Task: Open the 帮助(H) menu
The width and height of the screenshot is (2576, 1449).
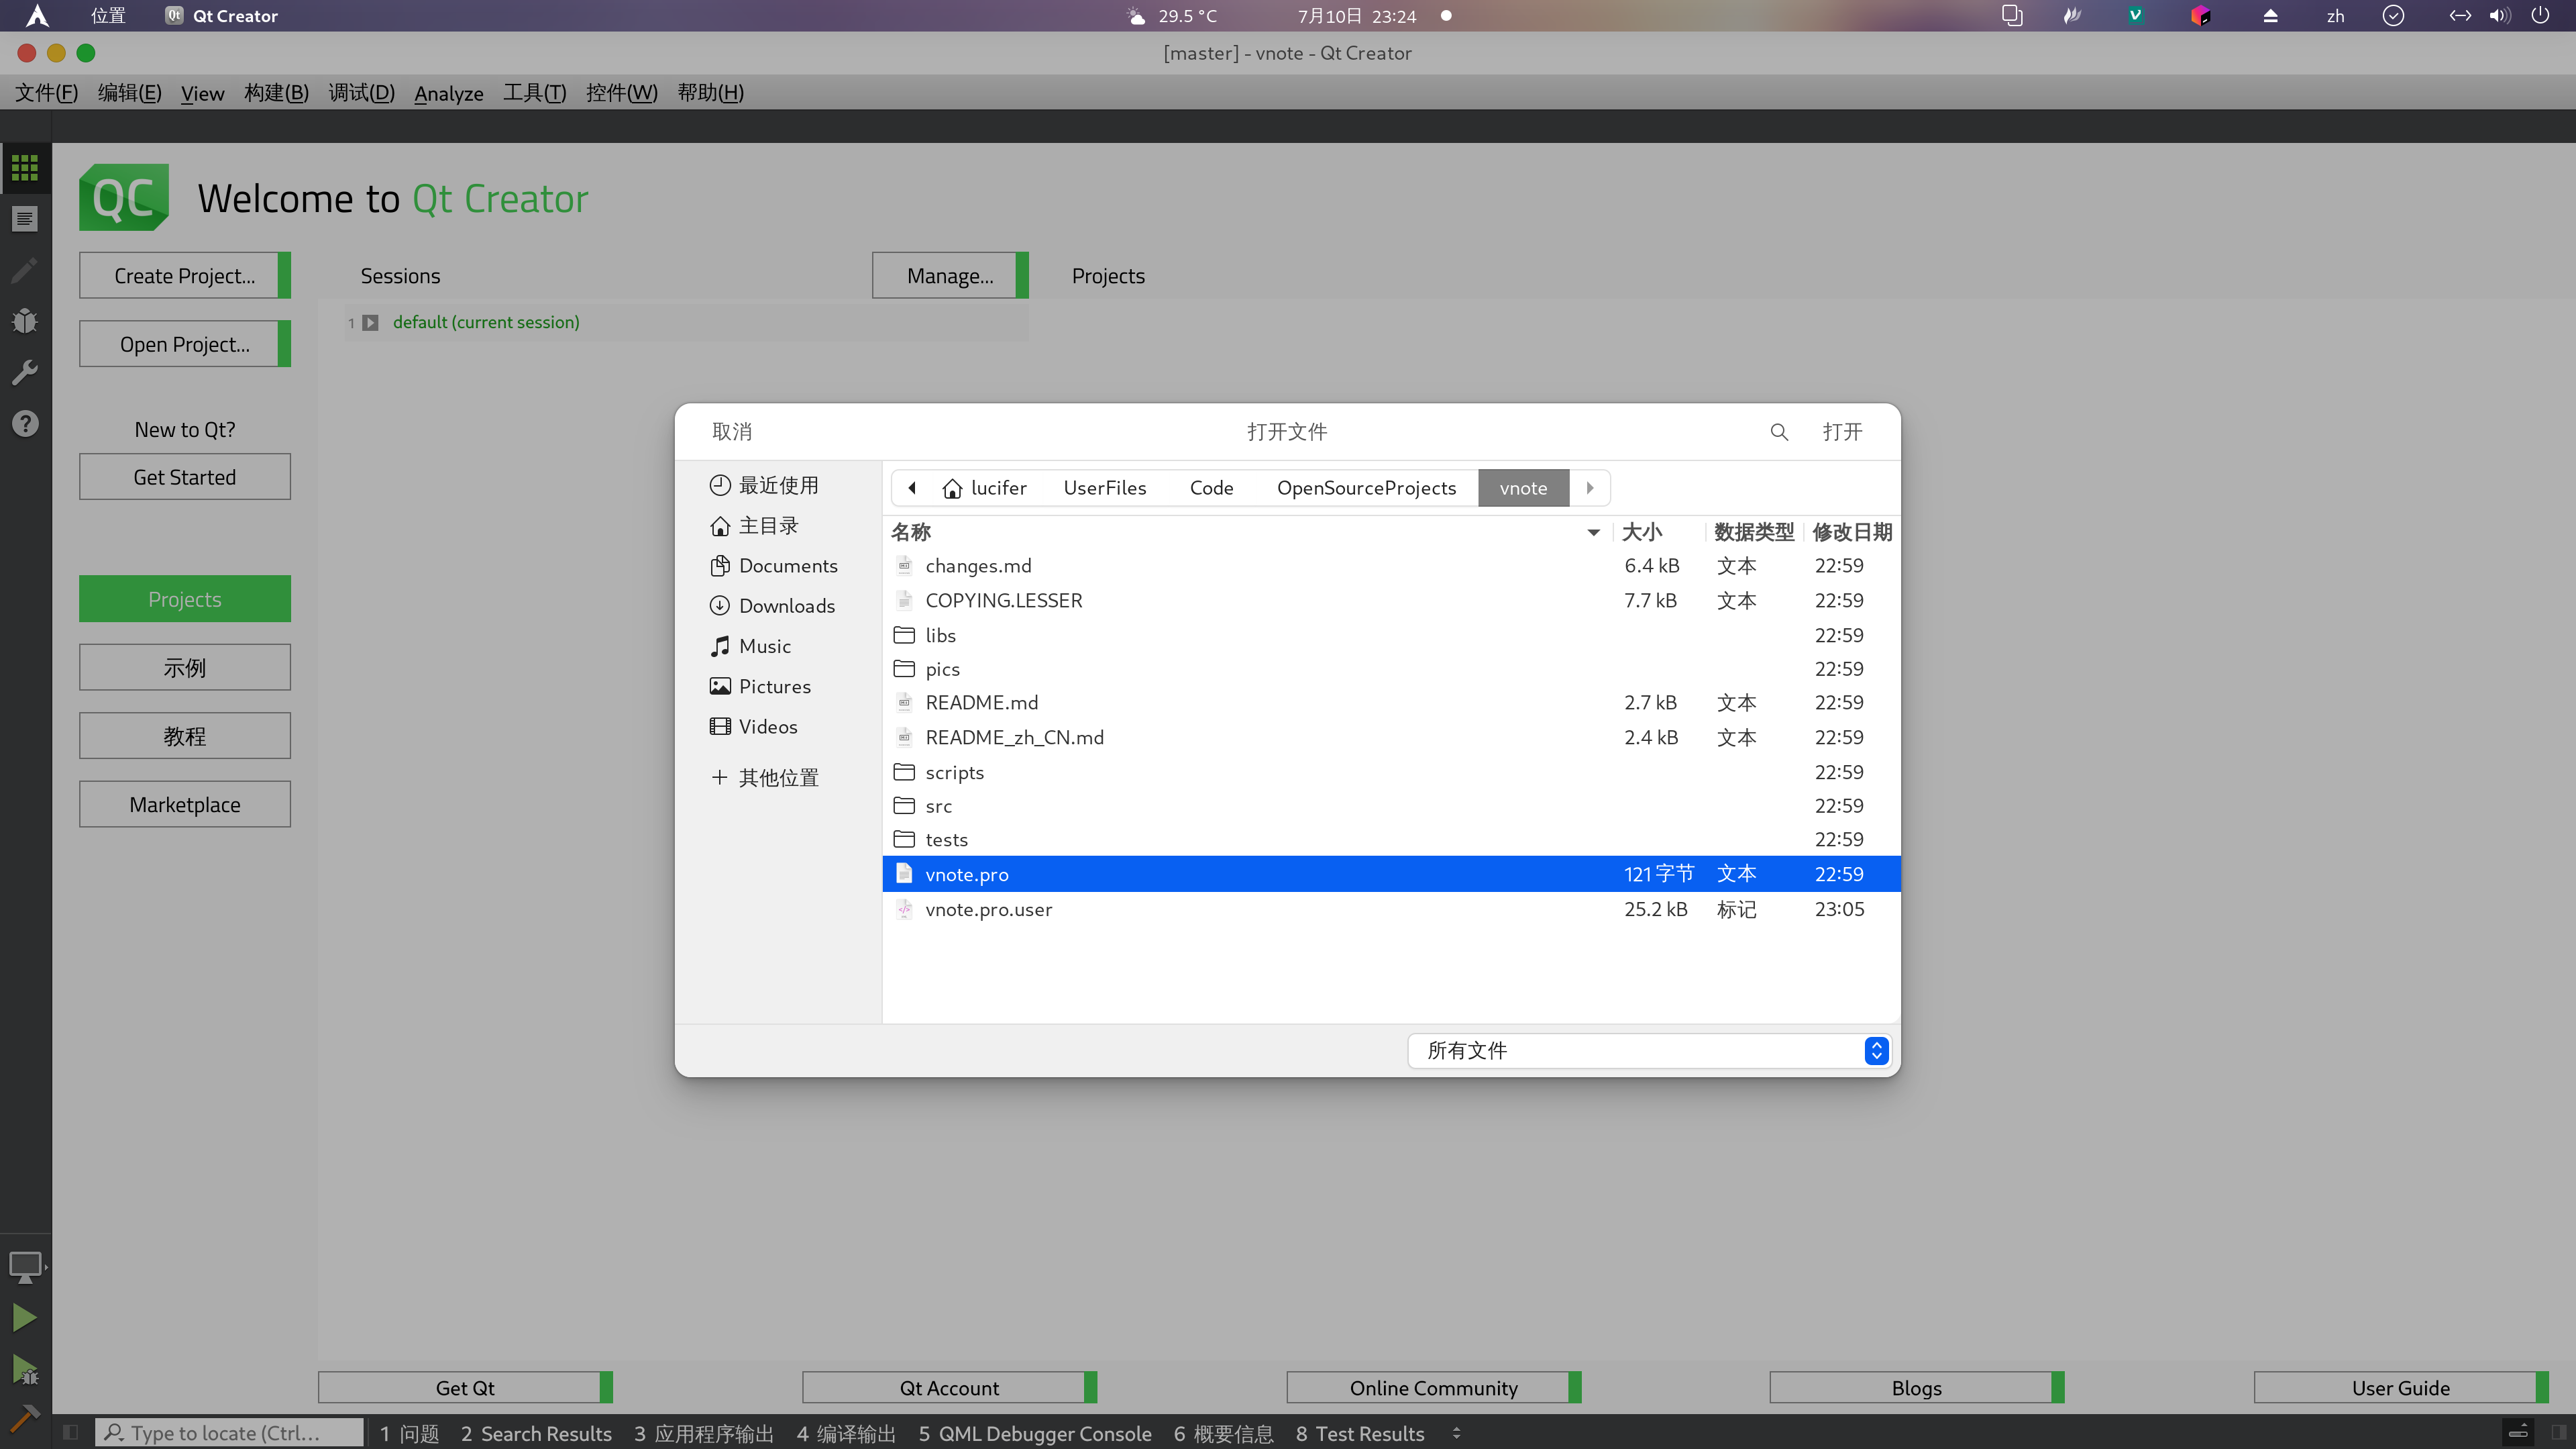Action: click(710, 92)
